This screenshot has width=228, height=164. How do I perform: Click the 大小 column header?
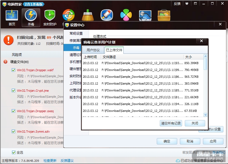(193, 57)
